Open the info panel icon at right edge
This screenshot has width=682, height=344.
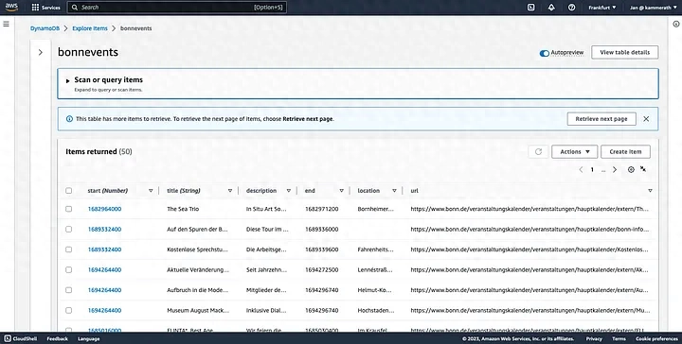(676, 24)
